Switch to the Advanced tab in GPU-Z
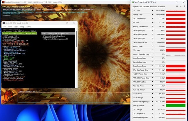188x121 pixels. click(153, 6)
